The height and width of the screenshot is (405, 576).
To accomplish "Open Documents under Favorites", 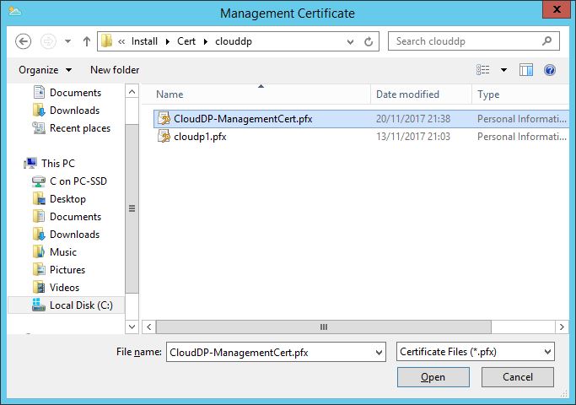I will 75,93.
